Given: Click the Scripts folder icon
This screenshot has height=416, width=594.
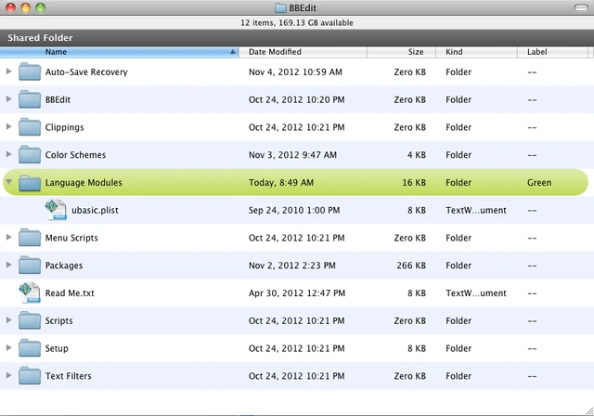Looking at the screenshot, I should (x=30, y=320).
